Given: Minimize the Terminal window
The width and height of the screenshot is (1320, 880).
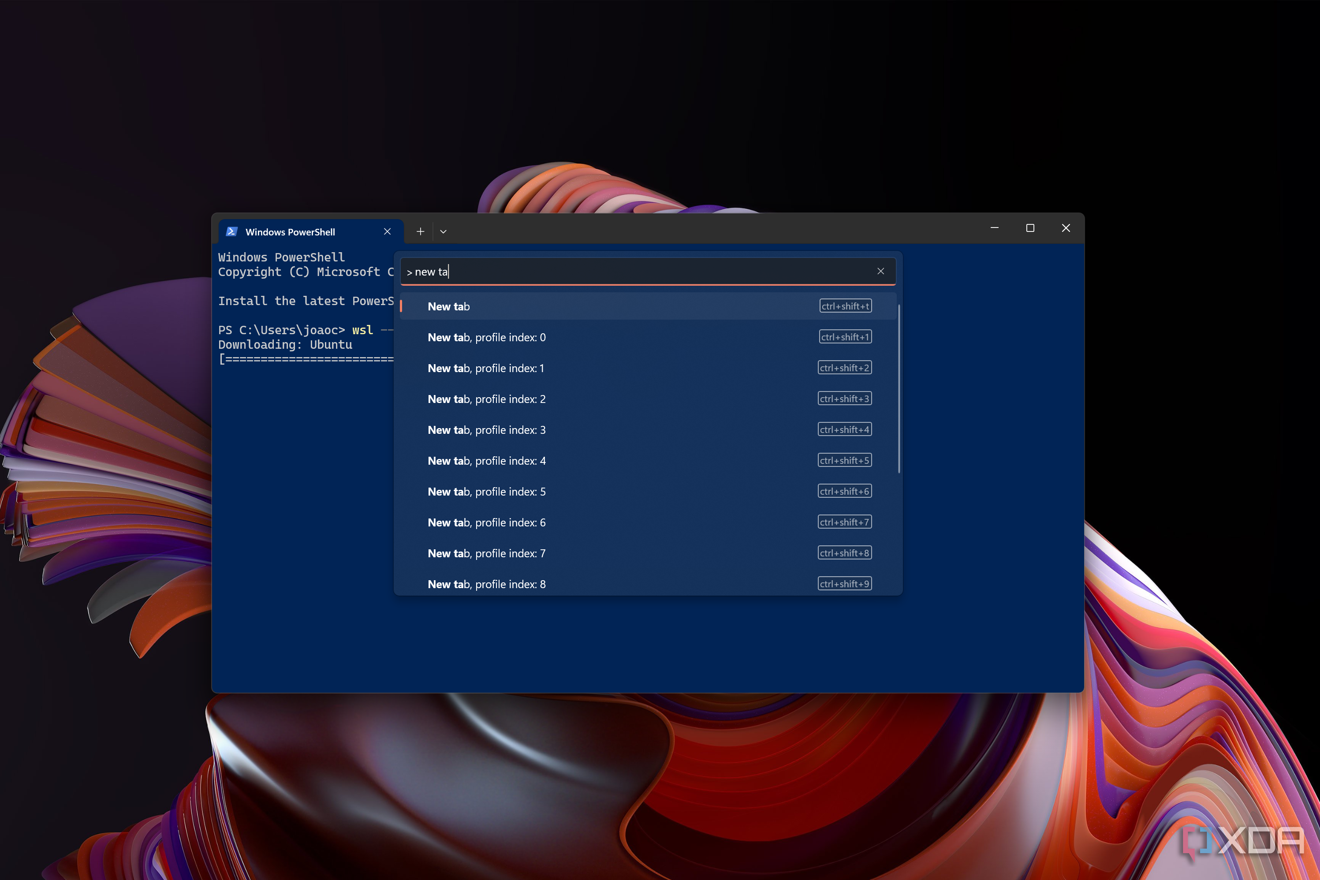Looking at the screenshot, I should [995, 228].
